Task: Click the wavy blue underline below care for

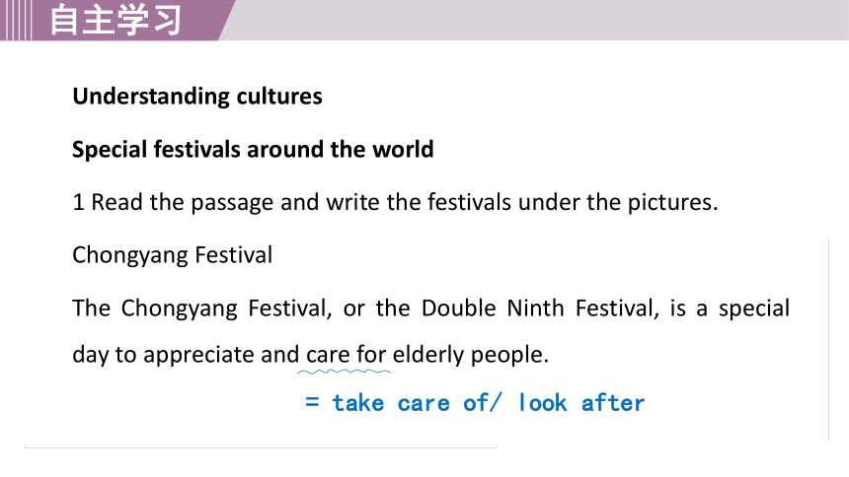Action: click(x=344, y=372)
